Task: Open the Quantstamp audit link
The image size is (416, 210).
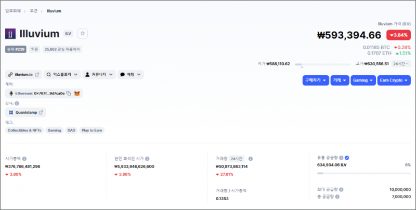Action: (x=26, y=112)
